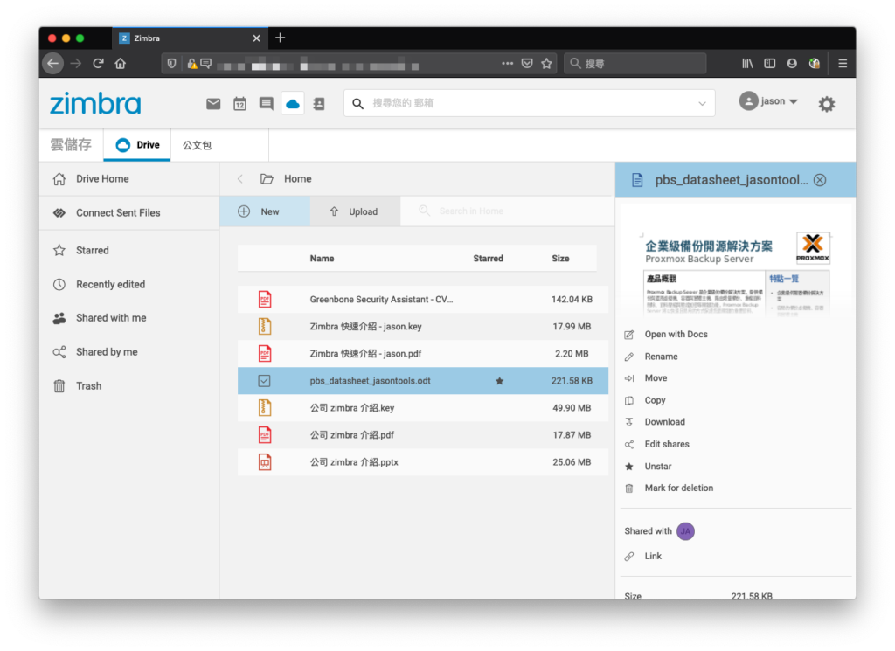Image resolution: width=895 pixels, height=651 pixels.
Task: Open the Chat bubble icon in Zimbra header
Action: coord(266,104)
